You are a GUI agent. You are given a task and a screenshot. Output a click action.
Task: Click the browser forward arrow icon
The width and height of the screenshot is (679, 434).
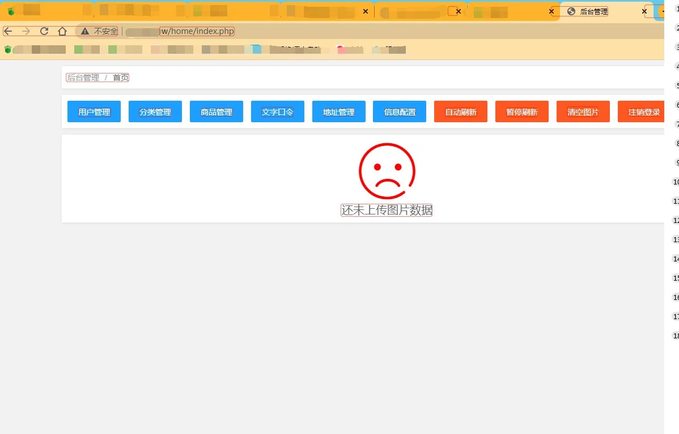tap(26, 31)
